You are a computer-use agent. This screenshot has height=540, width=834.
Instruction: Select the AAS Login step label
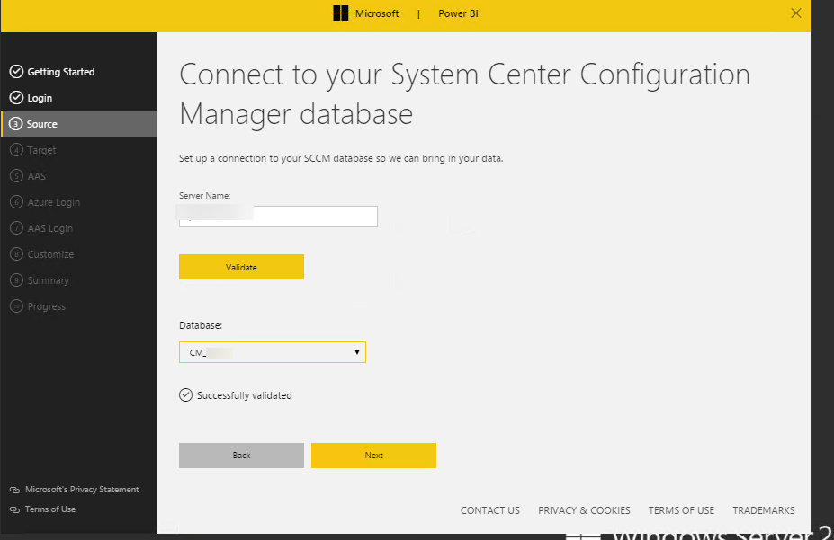click(x=50, y=228)
